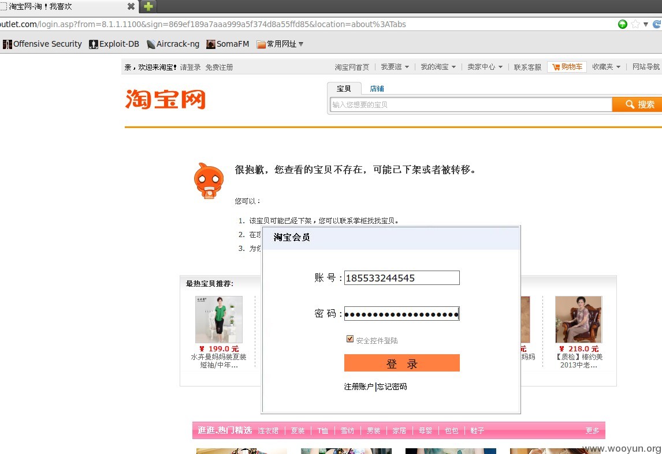Open the 199.0 元 green shirt product thumbnail
This screenshot has width=662, height=454.
pos(219,319)
